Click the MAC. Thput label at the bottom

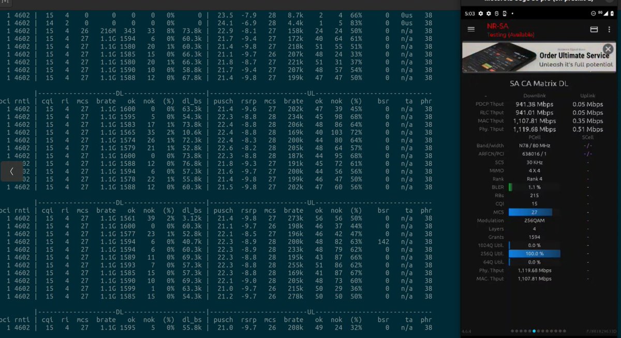490,278
